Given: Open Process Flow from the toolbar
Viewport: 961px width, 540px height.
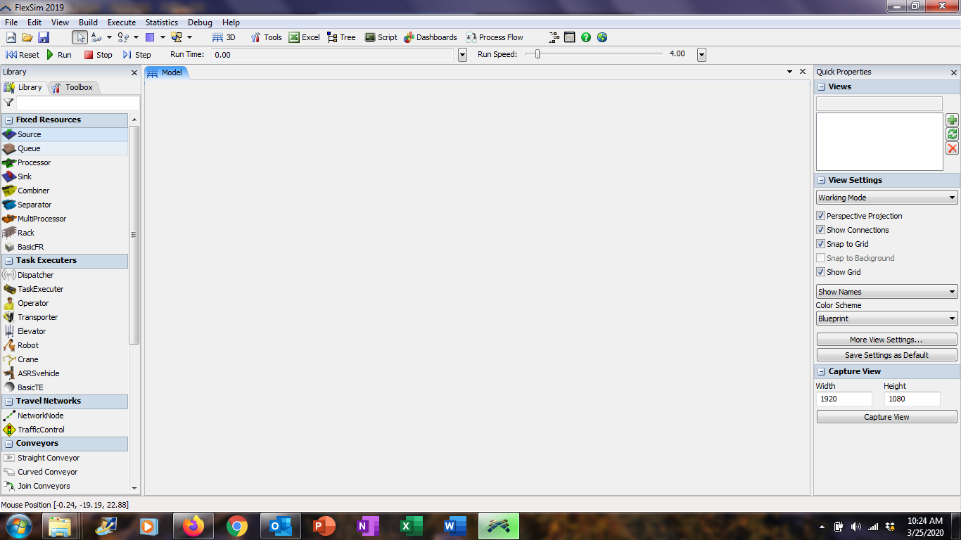Looking at the screenshot, I should [x=495, y=37].
